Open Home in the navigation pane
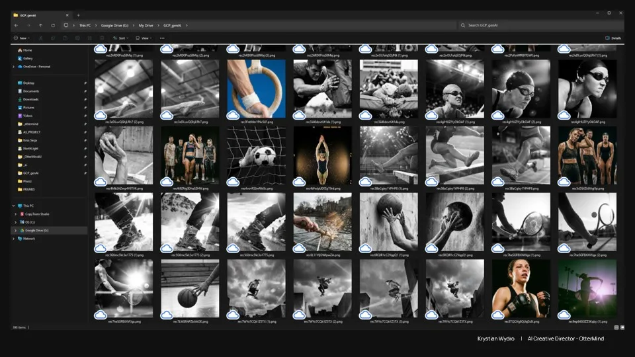The width and height of the screenshot is (635, 357). click(24, 50)
